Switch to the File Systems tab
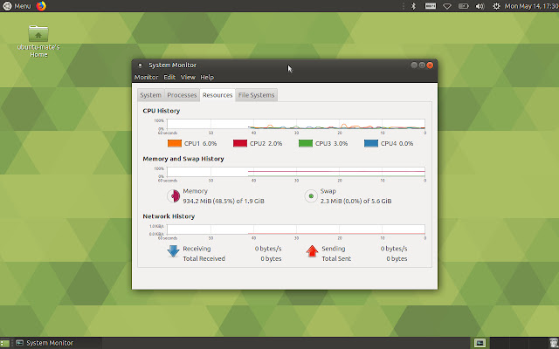This screenshot has width=559, height=349. click(256, 95)
